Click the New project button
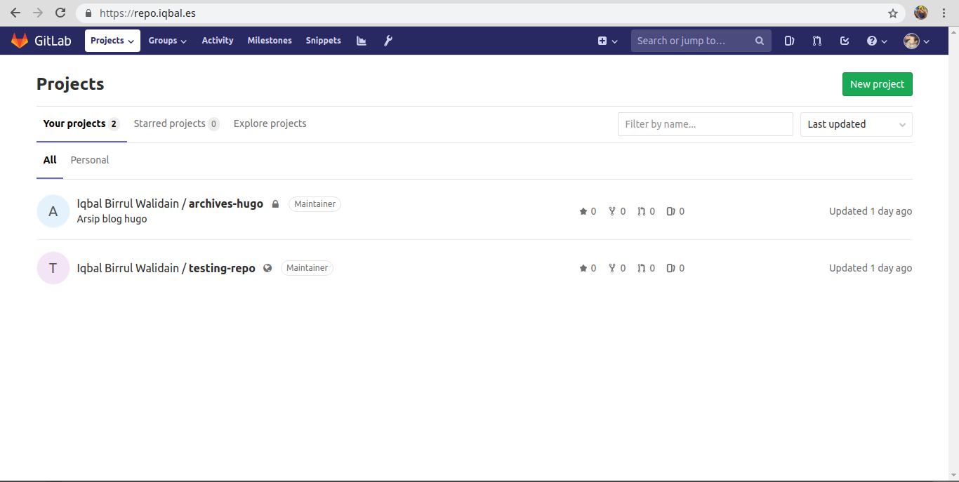Image resolution: width=959 pixels, height=482 pixels. click(877, 83)
